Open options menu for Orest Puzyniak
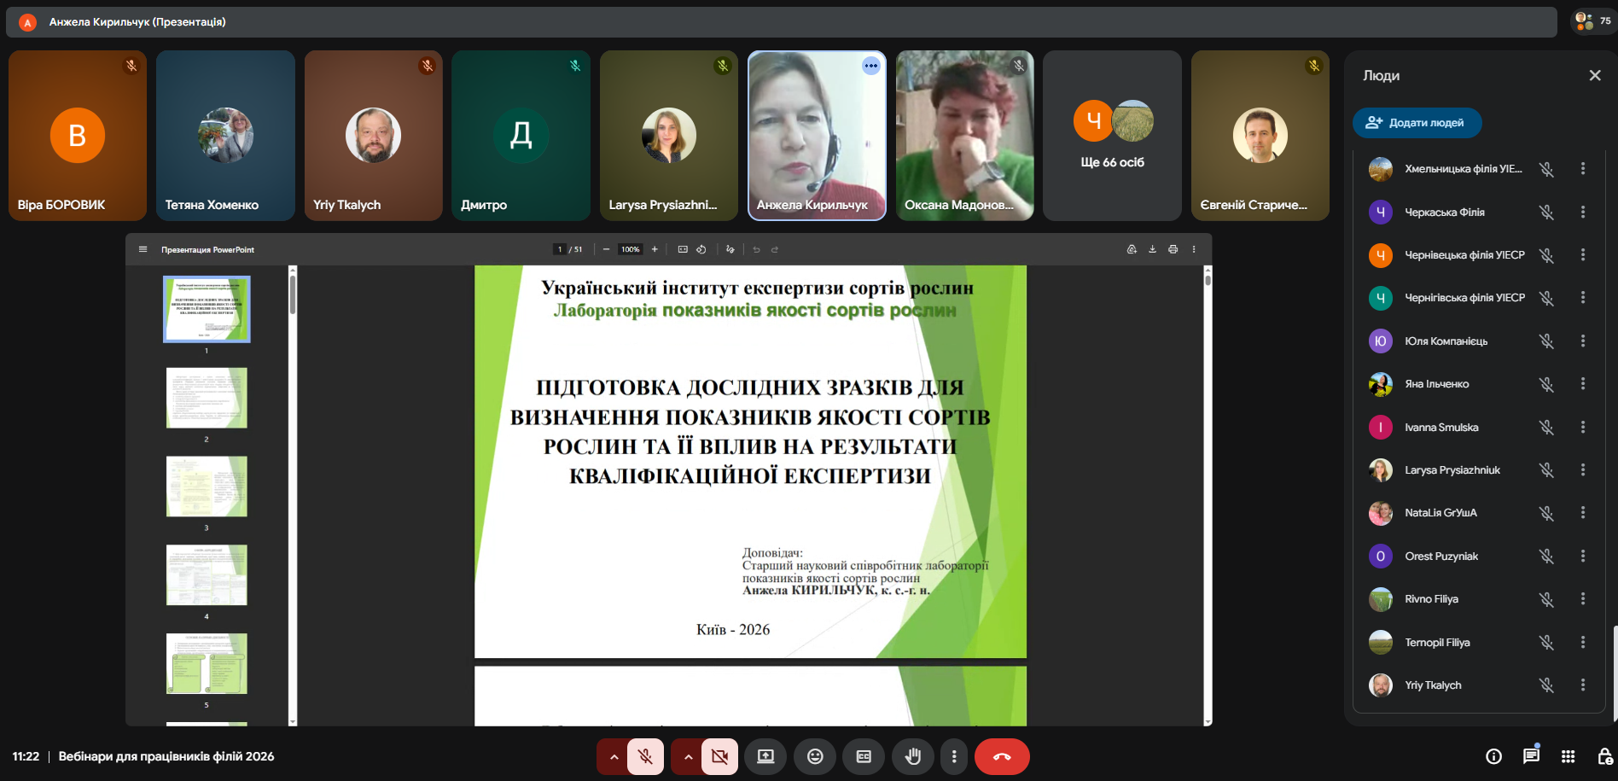Image resolution: width=1618 pixels, height=781 pixels. pos(1582,557)
